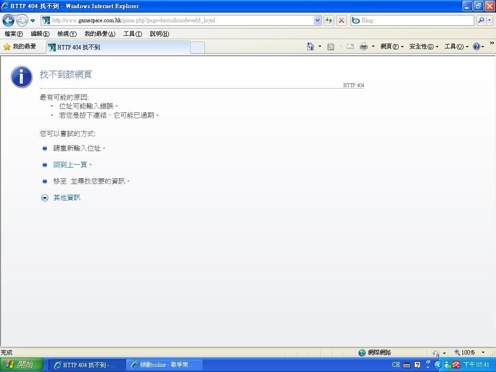This screenshot has width=496, height=372.
Task: Click the language bar help icon
Action: tap(417, 365)
